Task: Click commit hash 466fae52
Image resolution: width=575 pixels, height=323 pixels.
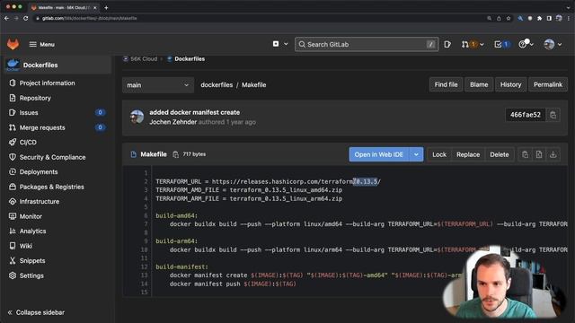Action: coord(525,115)
